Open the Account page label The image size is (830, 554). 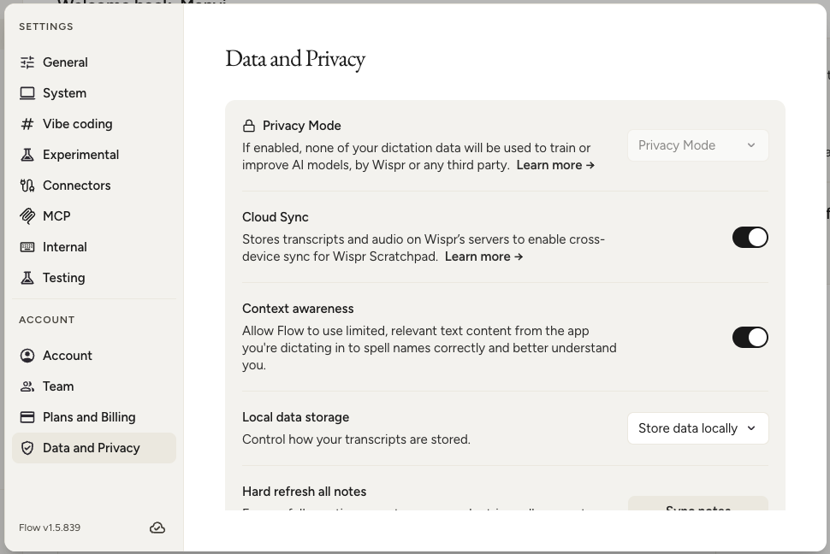[68, 356]
